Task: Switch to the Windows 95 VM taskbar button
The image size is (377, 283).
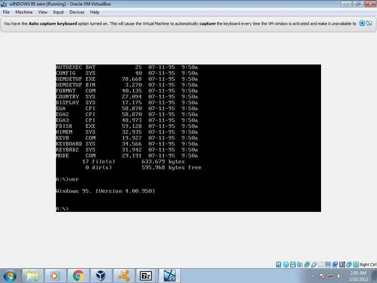Action: coord(169,276)
